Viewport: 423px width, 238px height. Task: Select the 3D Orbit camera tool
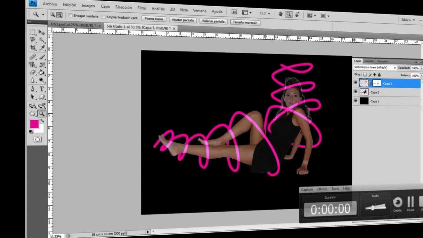pos(42,106)
